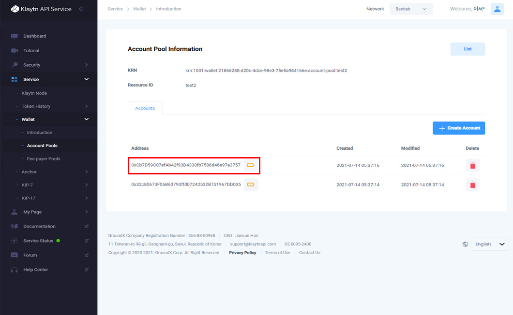This screenshot has width=513, height=315.
Task: Open Help Center external link icon
Action: point(86,270)
